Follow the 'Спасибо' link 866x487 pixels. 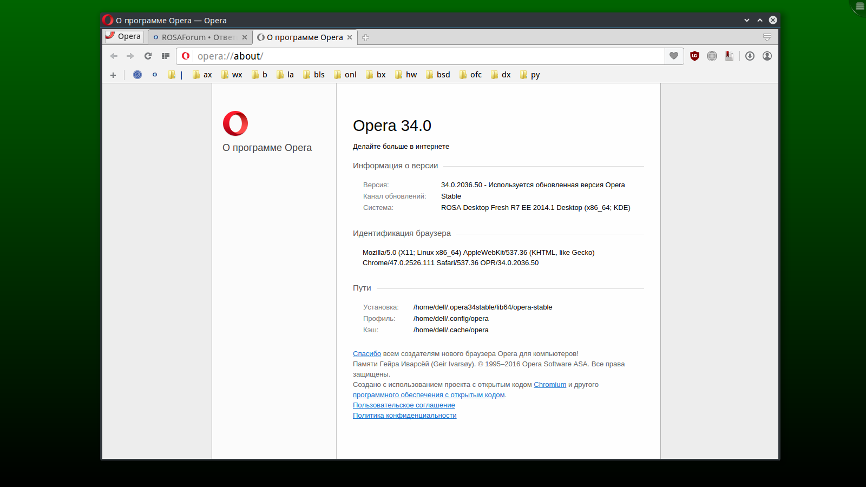(x=367, y=354)
